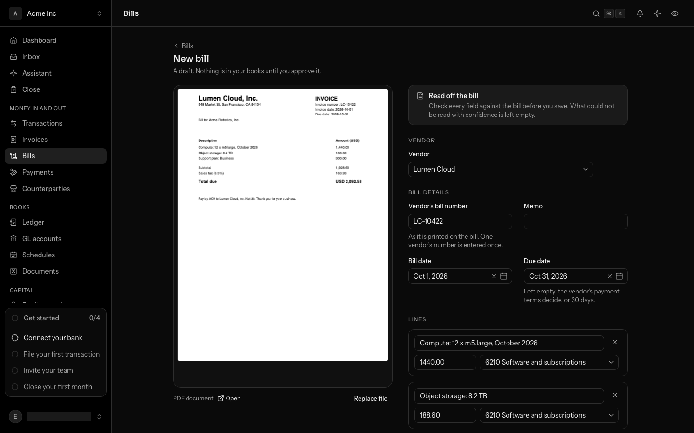The image size is (694, 433).
Task: Click the 1440.00 amount field
Action: [445, 362]
